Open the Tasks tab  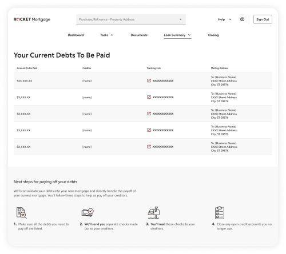[x=104, y=35]
